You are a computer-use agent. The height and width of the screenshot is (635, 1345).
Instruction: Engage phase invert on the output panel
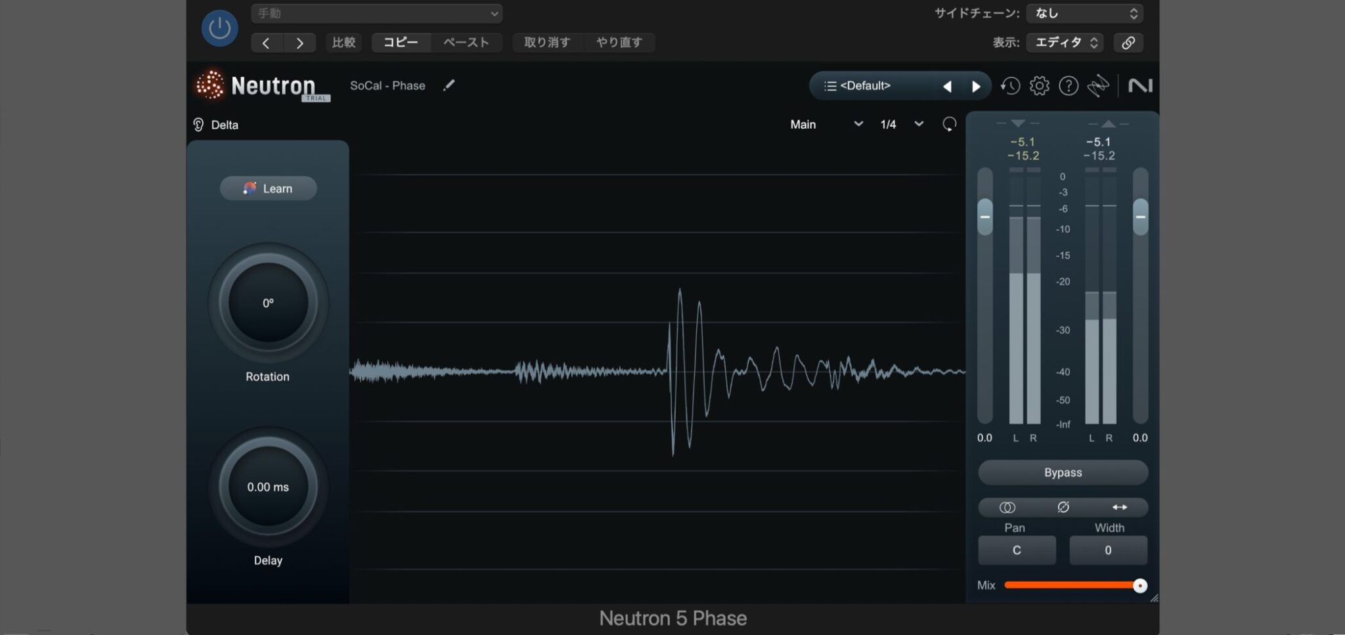1063,507
